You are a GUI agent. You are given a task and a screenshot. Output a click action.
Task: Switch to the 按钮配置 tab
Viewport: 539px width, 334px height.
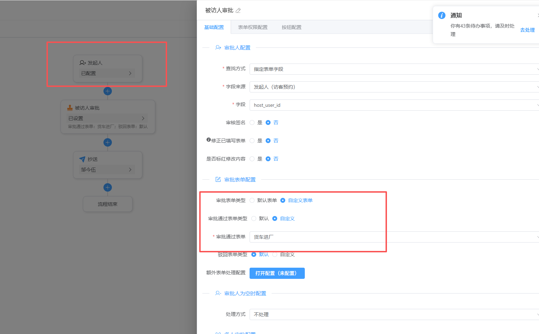pos(292,27)
